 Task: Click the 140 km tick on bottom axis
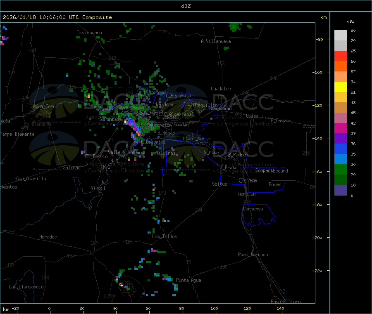pyautogui.click(x=280, y=308)
